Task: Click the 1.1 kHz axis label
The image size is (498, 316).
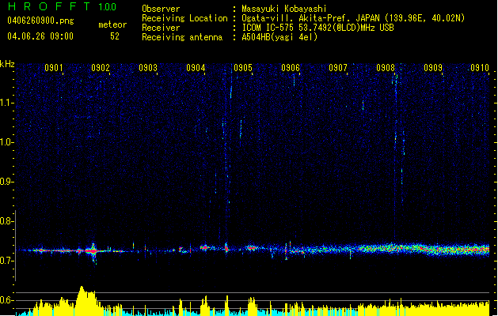Action: click(x=6, y=103)
